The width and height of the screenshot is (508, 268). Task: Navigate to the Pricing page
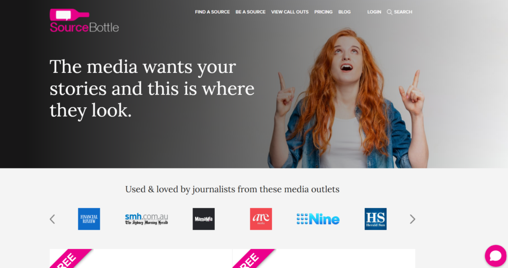click(323, 12)
